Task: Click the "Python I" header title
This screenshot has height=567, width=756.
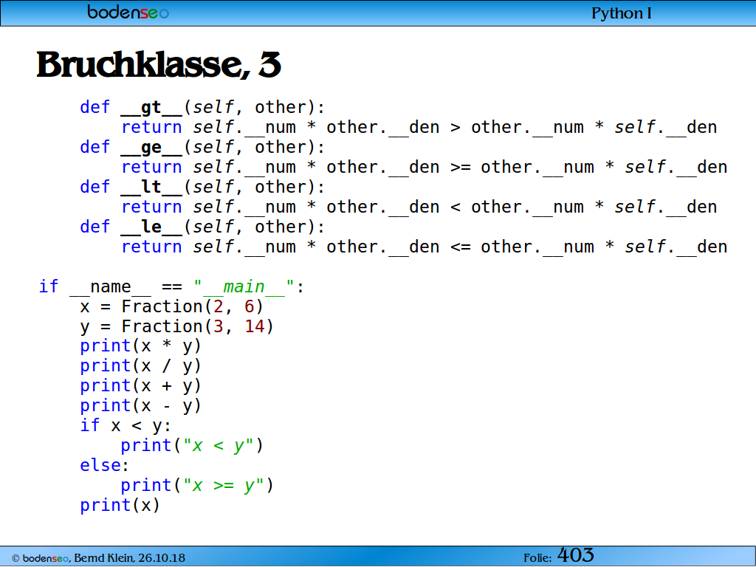Action: coord(621,13)
